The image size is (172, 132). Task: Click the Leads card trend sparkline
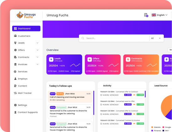point(75,65)
